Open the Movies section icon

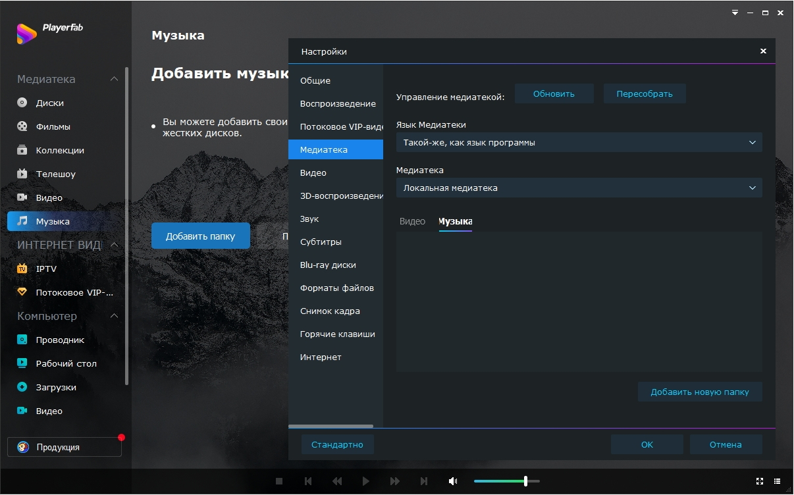pos(22,126)
